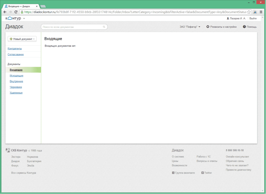Viewport: 266px width, 194px height.
Task: Open the О системе footer link
Action: [x=178, y=157]
